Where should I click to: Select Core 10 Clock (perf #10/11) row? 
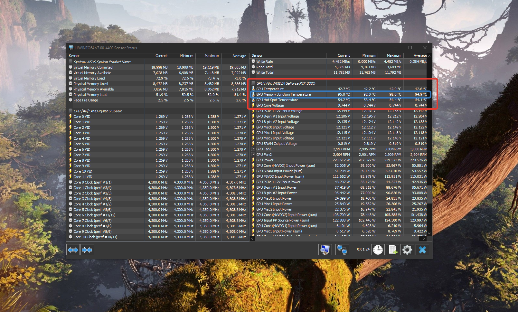(x=157, y=237)
